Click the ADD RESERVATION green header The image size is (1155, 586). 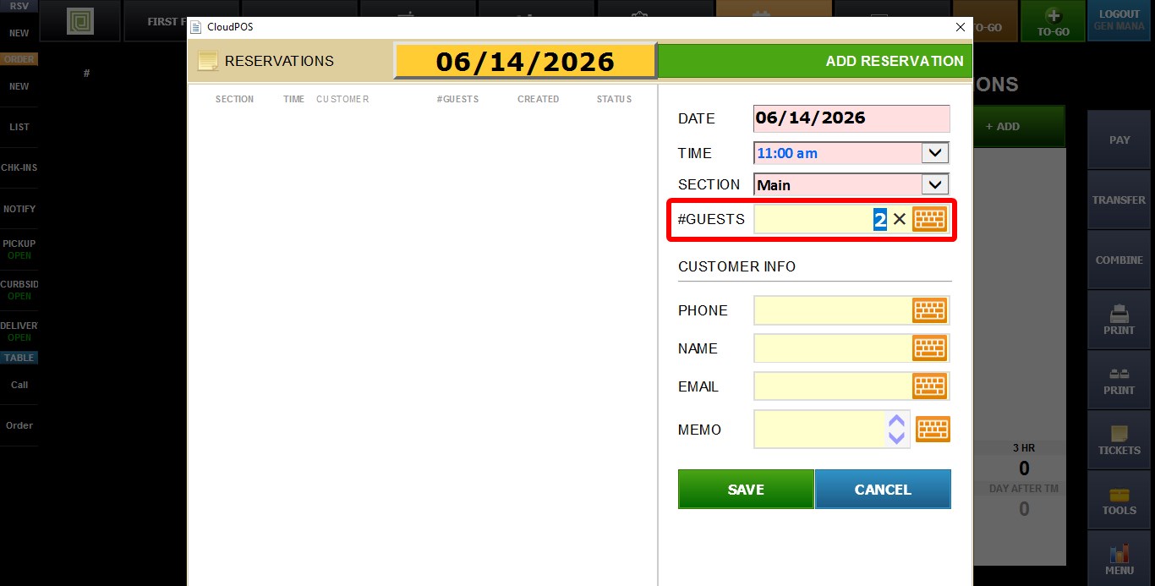pos(815,61)
